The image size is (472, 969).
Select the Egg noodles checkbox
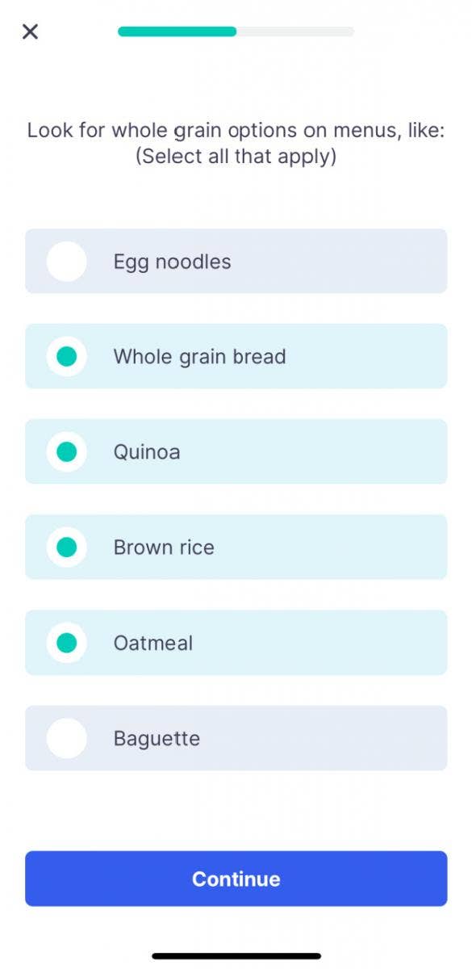pyautogui.click(x=66, y=261)
